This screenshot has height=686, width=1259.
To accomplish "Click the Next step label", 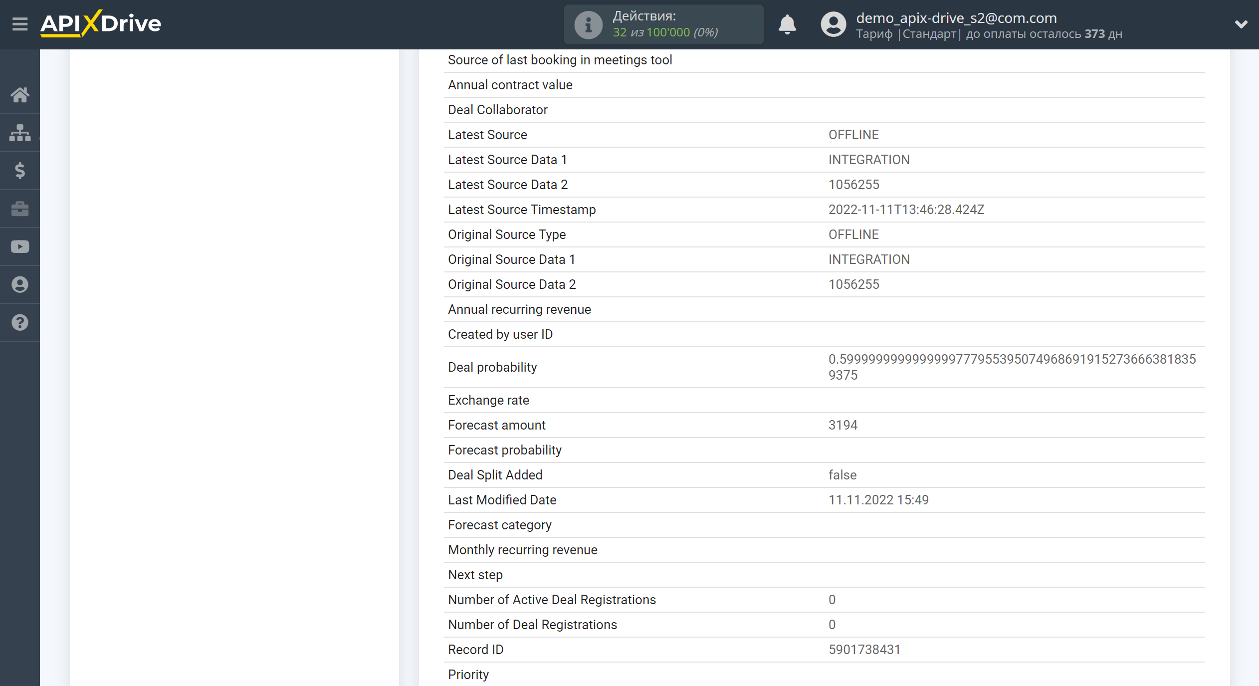I will click(475, 575).
